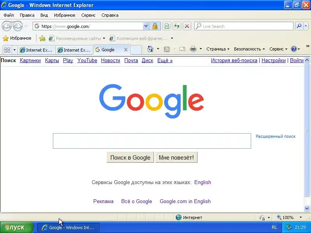Click the RSS feeds icon

pyautogui.click(x=167, y=49)
